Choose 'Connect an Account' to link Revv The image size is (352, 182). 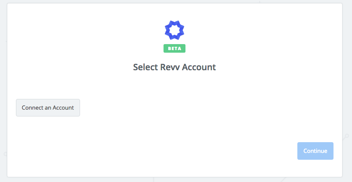[48, 107]
